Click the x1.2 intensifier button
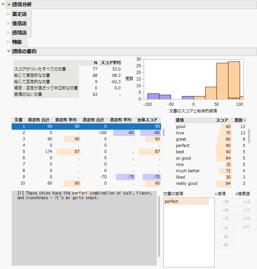The width and height of the screenshot is (257, 269). 246,210
